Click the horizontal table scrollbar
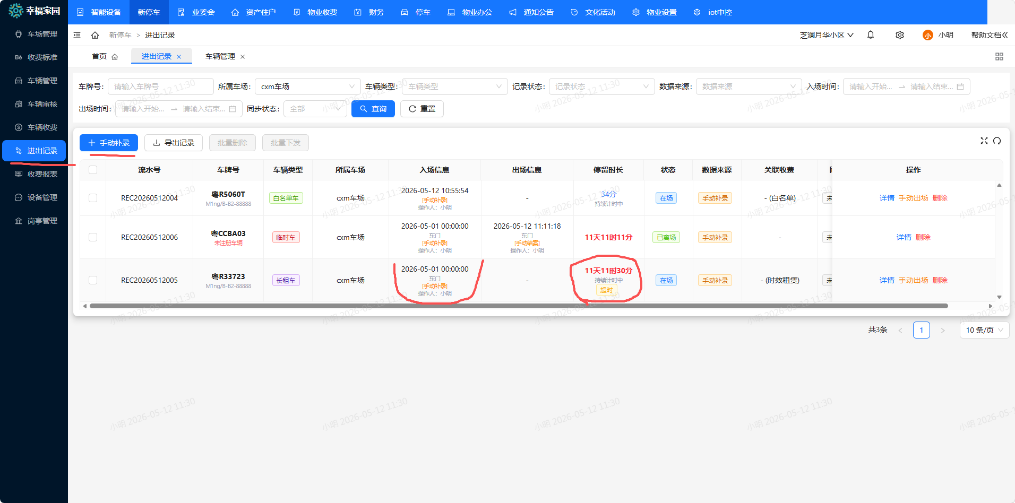Viewport: 1015px width, 503px height. click(x=519, y=306)
